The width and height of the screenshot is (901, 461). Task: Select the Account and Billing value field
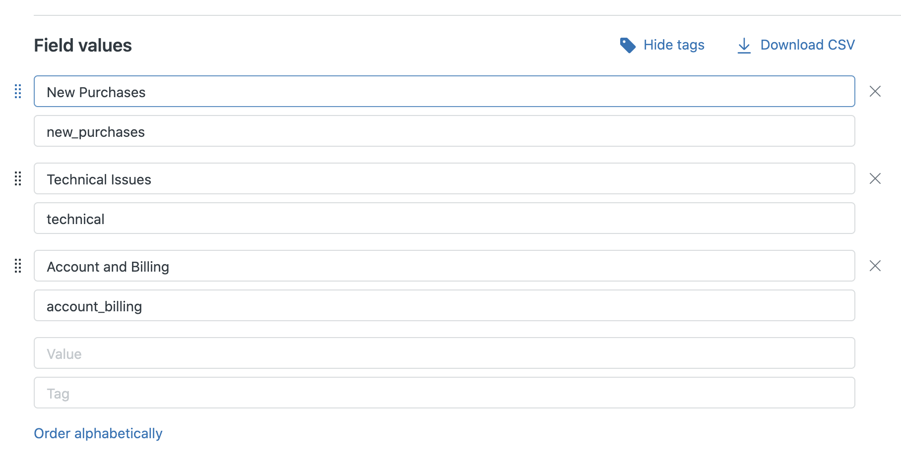pyautogui.click(x=445, y=266)
